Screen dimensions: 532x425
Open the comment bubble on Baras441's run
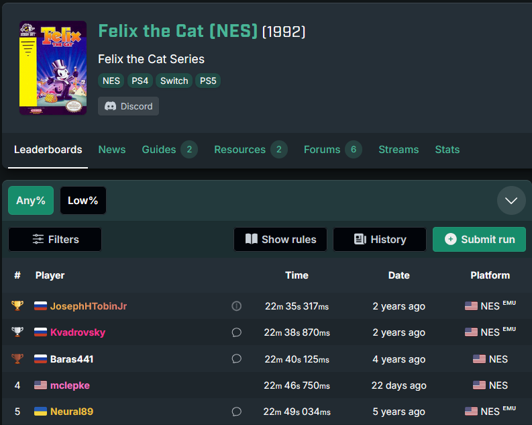click(237, 359)
